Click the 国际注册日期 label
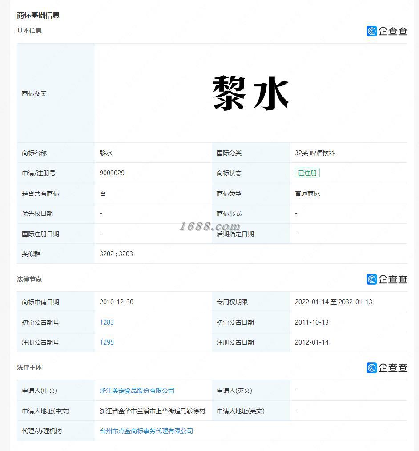 coord(40,234)
